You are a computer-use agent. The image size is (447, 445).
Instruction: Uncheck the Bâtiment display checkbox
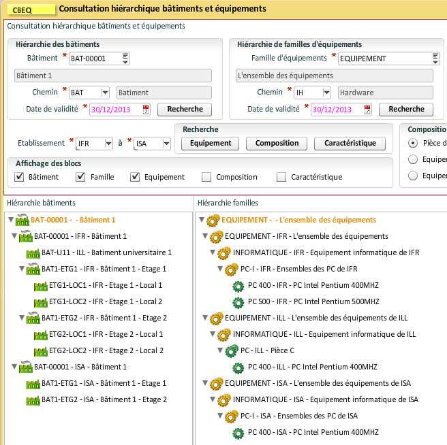pos(20,177)
